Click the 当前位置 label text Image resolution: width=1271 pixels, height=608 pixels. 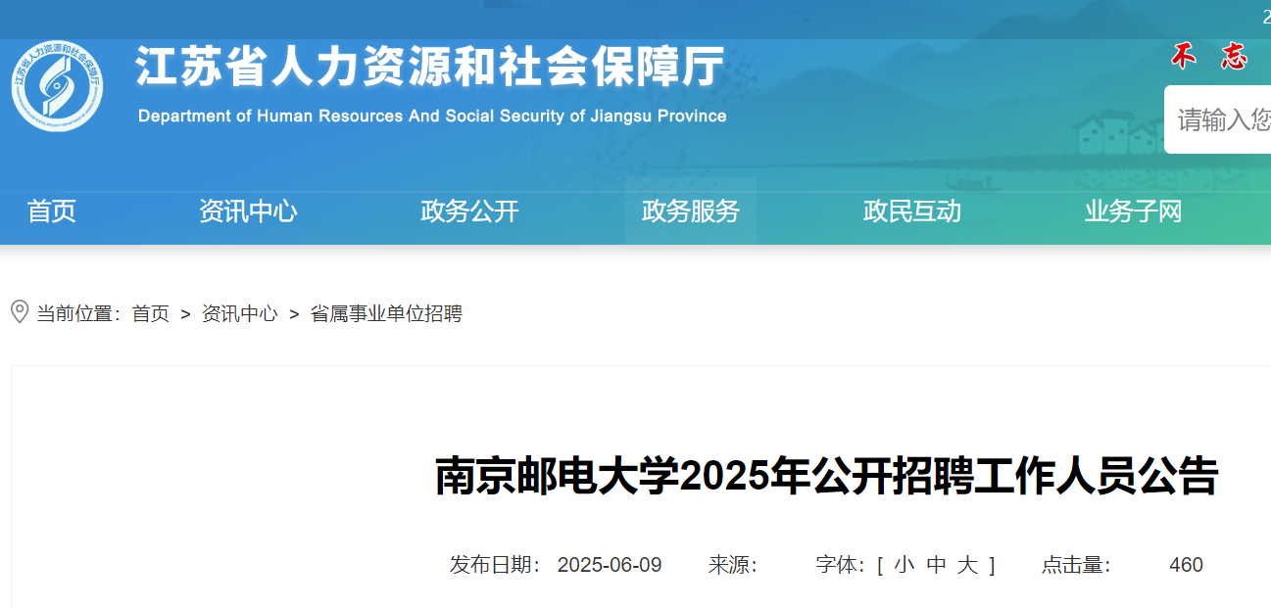tap(78, 314)
